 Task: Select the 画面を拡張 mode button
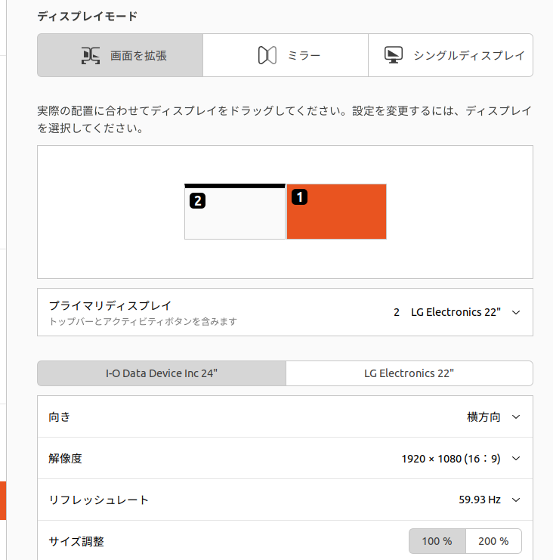[120, 55]
